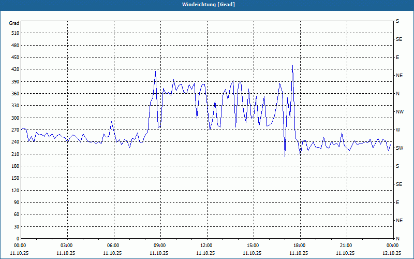Select the 15:00 time label
Screen dimensions: 414x259
click(x=252, y=246)
